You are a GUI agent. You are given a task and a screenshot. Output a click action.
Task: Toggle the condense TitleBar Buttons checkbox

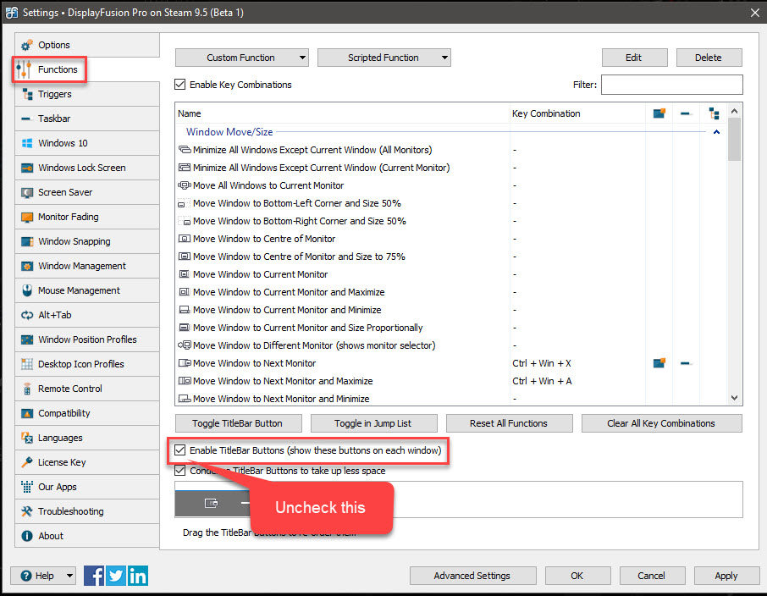pos(179,471)
